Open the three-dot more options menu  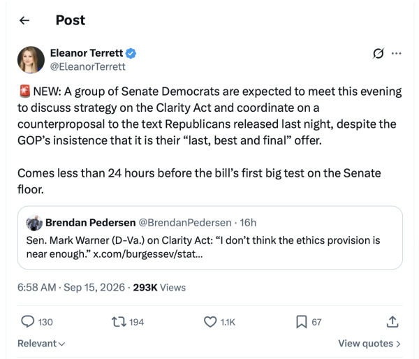pyautogui.click(x=396, y=54)
